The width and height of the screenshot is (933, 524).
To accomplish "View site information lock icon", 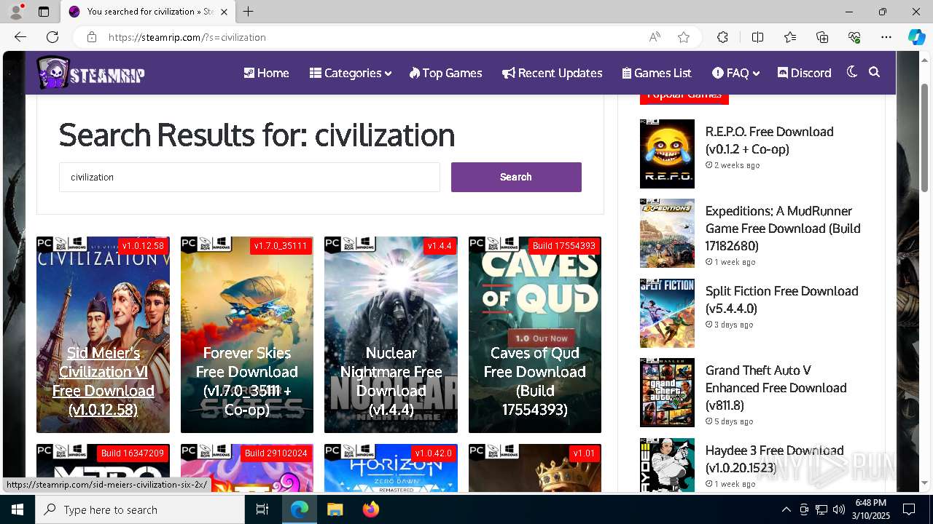I will 91,37.
